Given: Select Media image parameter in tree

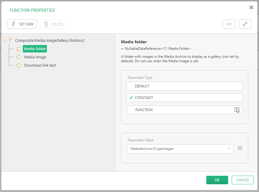Looking at the screenshot, I should click(x=35, y=57).
